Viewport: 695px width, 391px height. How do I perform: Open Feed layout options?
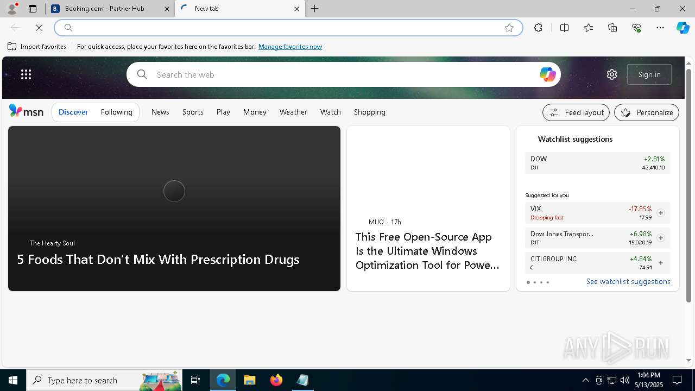click(576, 112)
